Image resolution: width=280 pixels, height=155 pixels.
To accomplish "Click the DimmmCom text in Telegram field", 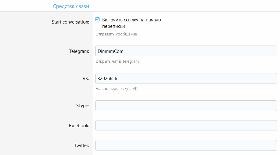I will tap(110, 51).
